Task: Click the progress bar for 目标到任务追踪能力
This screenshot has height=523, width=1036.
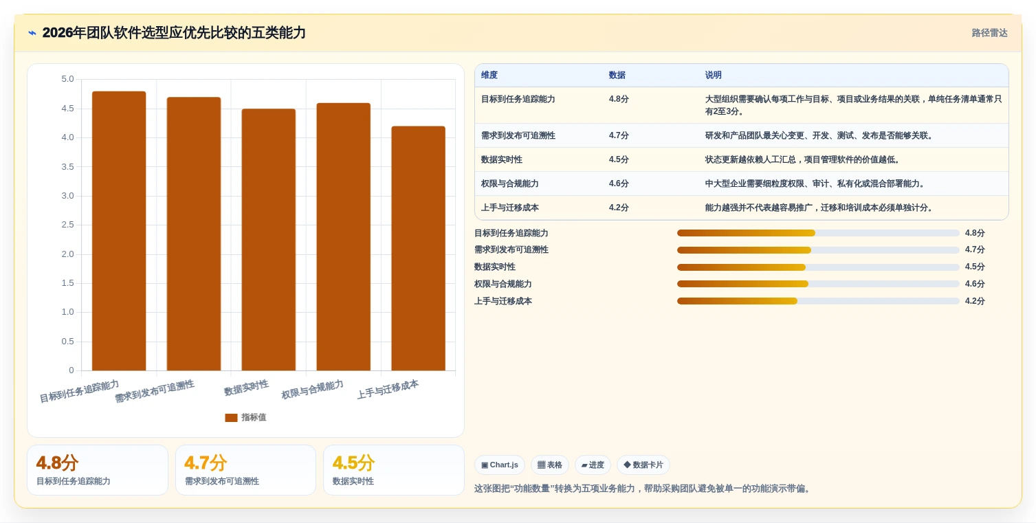Action: (x=818, y=233)
